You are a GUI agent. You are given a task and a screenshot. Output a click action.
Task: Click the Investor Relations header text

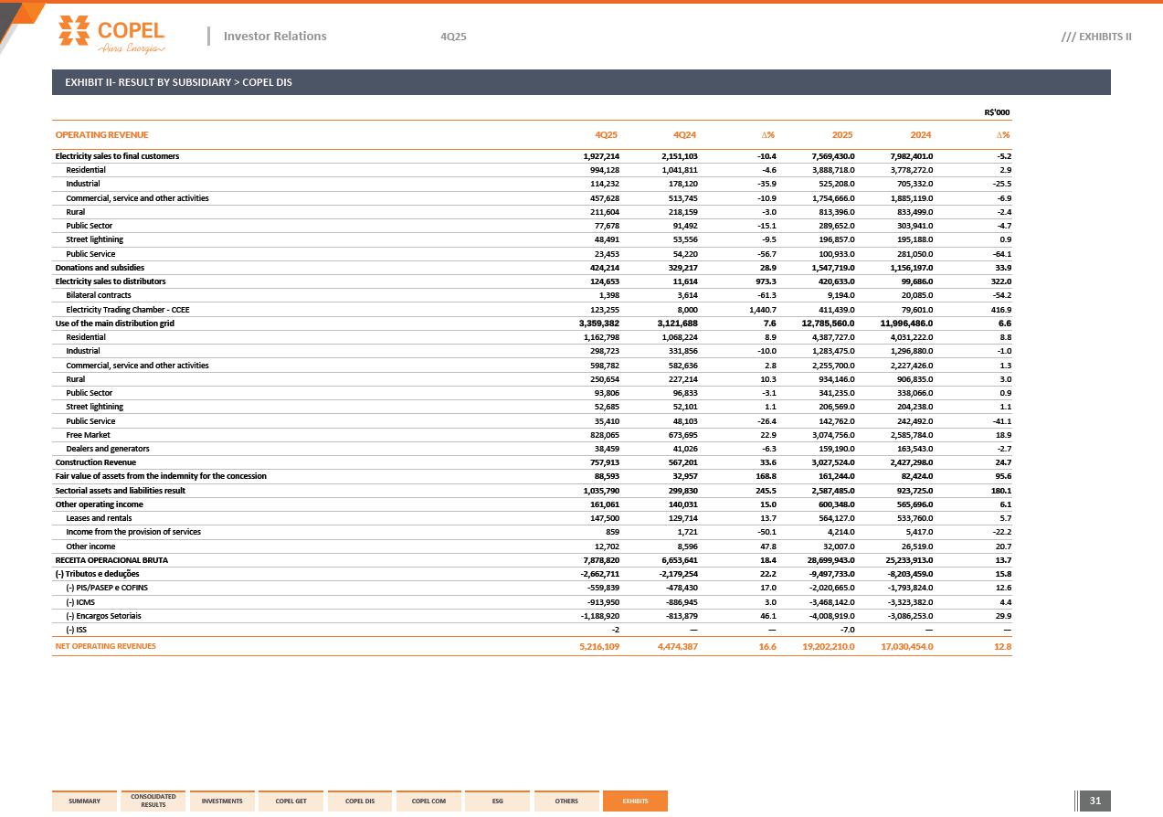274,37
